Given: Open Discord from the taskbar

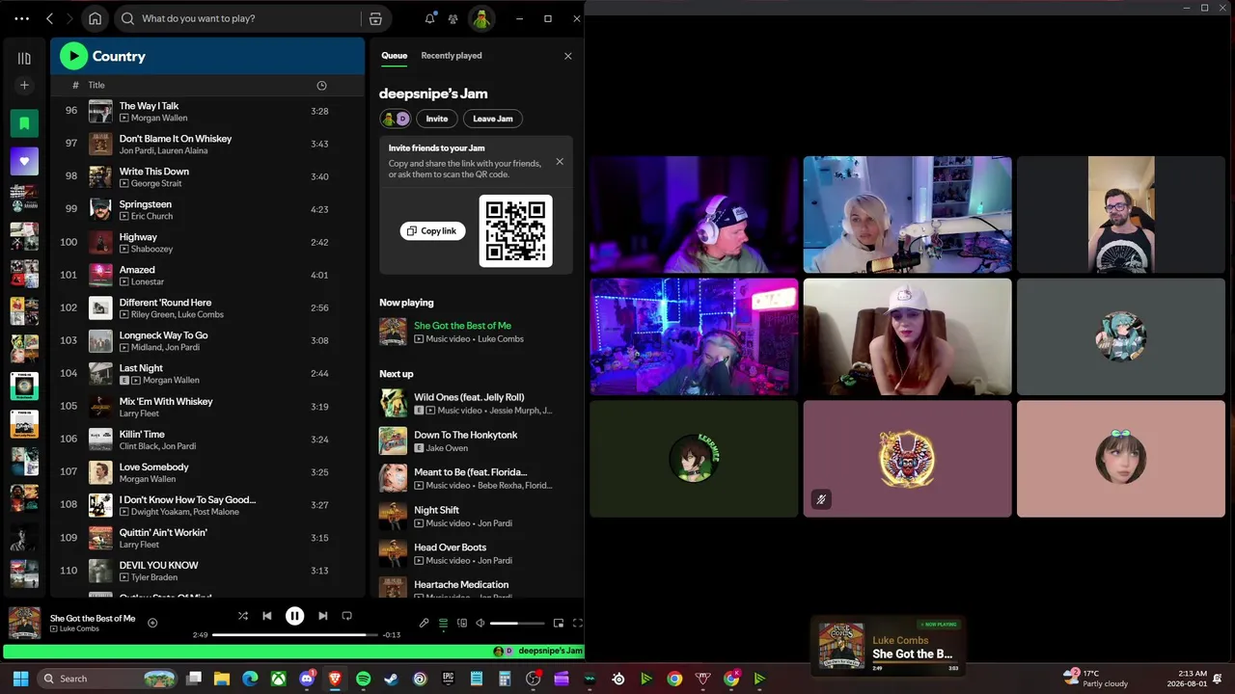Looking at the screenshot, I should [x=308, y=679].
